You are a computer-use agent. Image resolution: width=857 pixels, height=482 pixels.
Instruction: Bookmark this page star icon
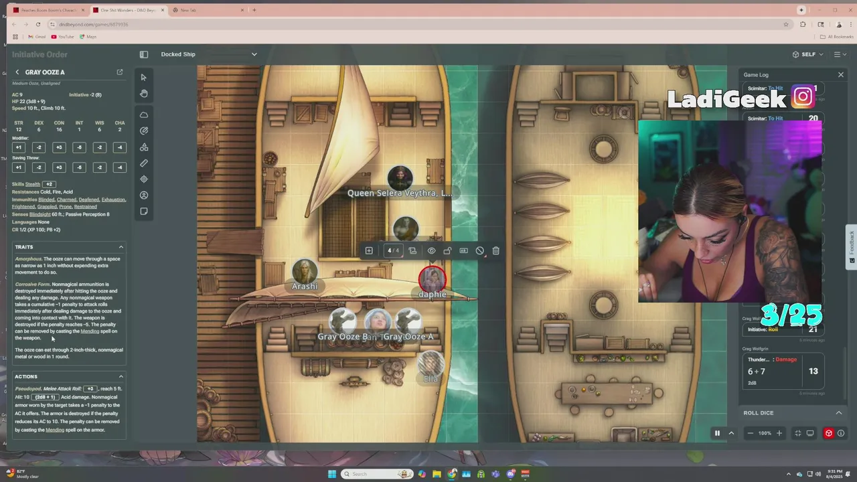click(x=786, y=24)
